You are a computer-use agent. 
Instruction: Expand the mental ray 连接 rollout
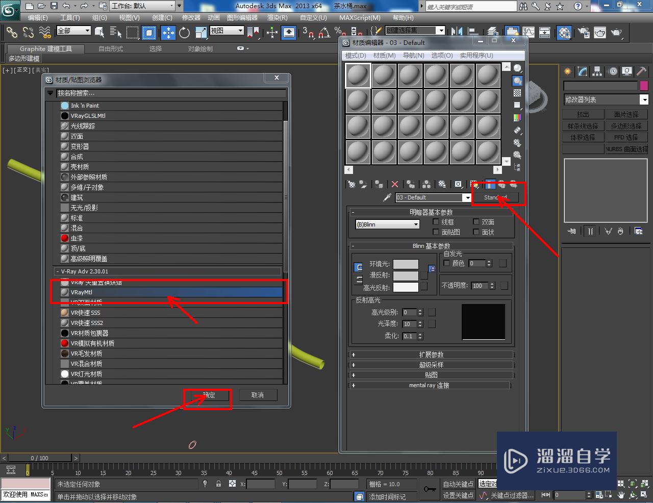pos(429,385)
